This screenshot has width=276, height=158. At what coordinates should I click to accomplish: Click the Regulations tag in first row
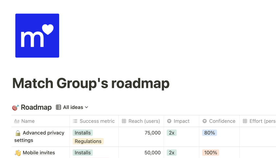tap(88, 141)
